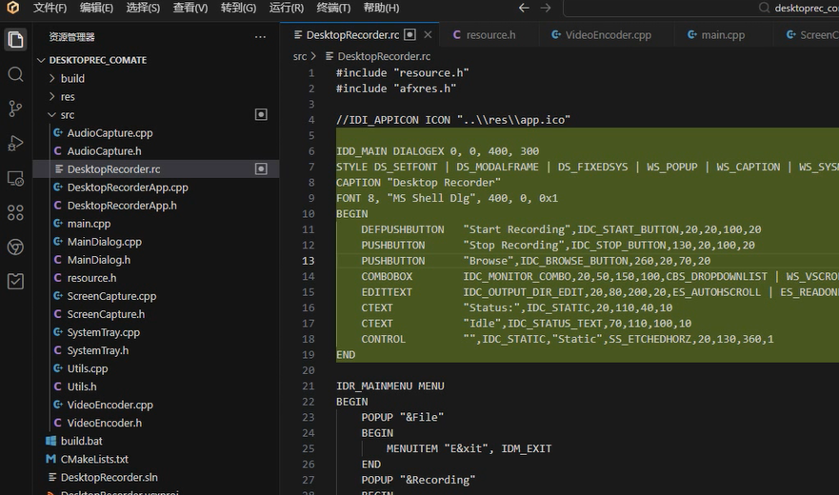Open resource.h in file tree
839x495 pixels.
pyautogui.click(x=155, y=278)
